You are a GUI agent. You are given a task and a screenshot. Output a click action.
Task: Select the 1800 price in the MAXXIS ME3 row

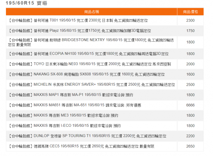tap(191, 116)
